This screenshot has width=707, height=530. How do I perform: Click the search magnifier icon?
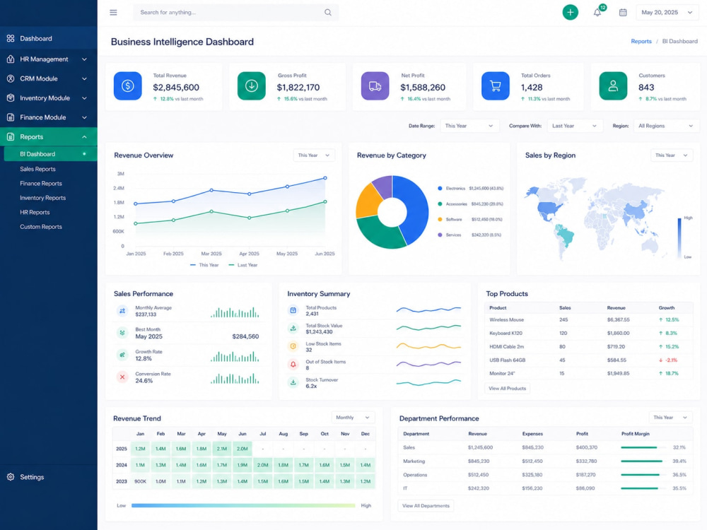tap(328, 13)
